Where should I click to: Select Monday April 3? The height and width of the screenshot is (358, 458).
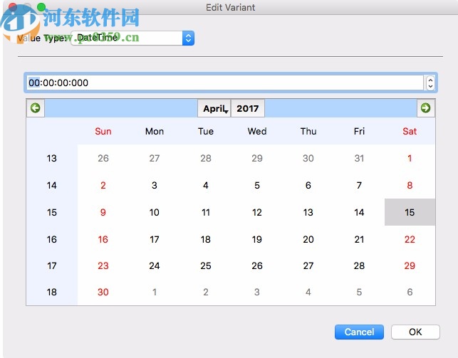[x=155, y=186]
